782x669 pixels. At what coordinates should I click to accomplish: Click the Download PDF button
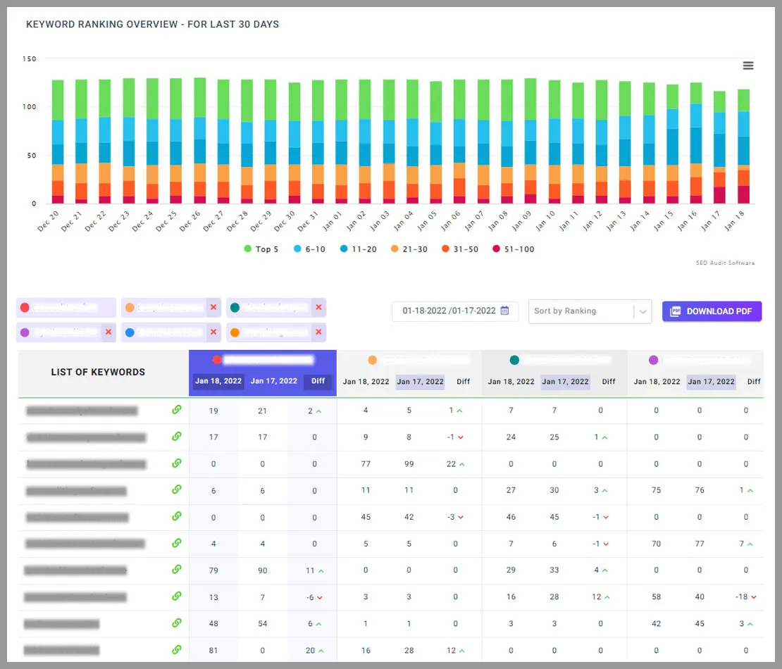tap(712, 311)
